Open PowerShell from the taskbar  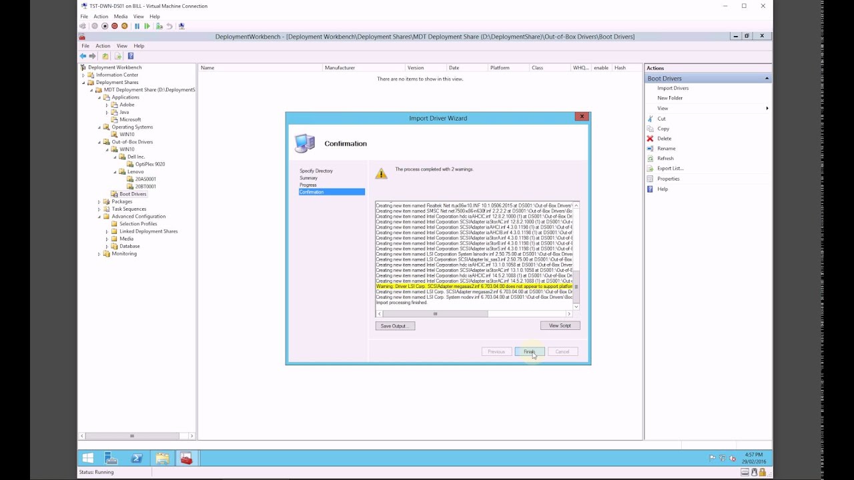(137, 458)
